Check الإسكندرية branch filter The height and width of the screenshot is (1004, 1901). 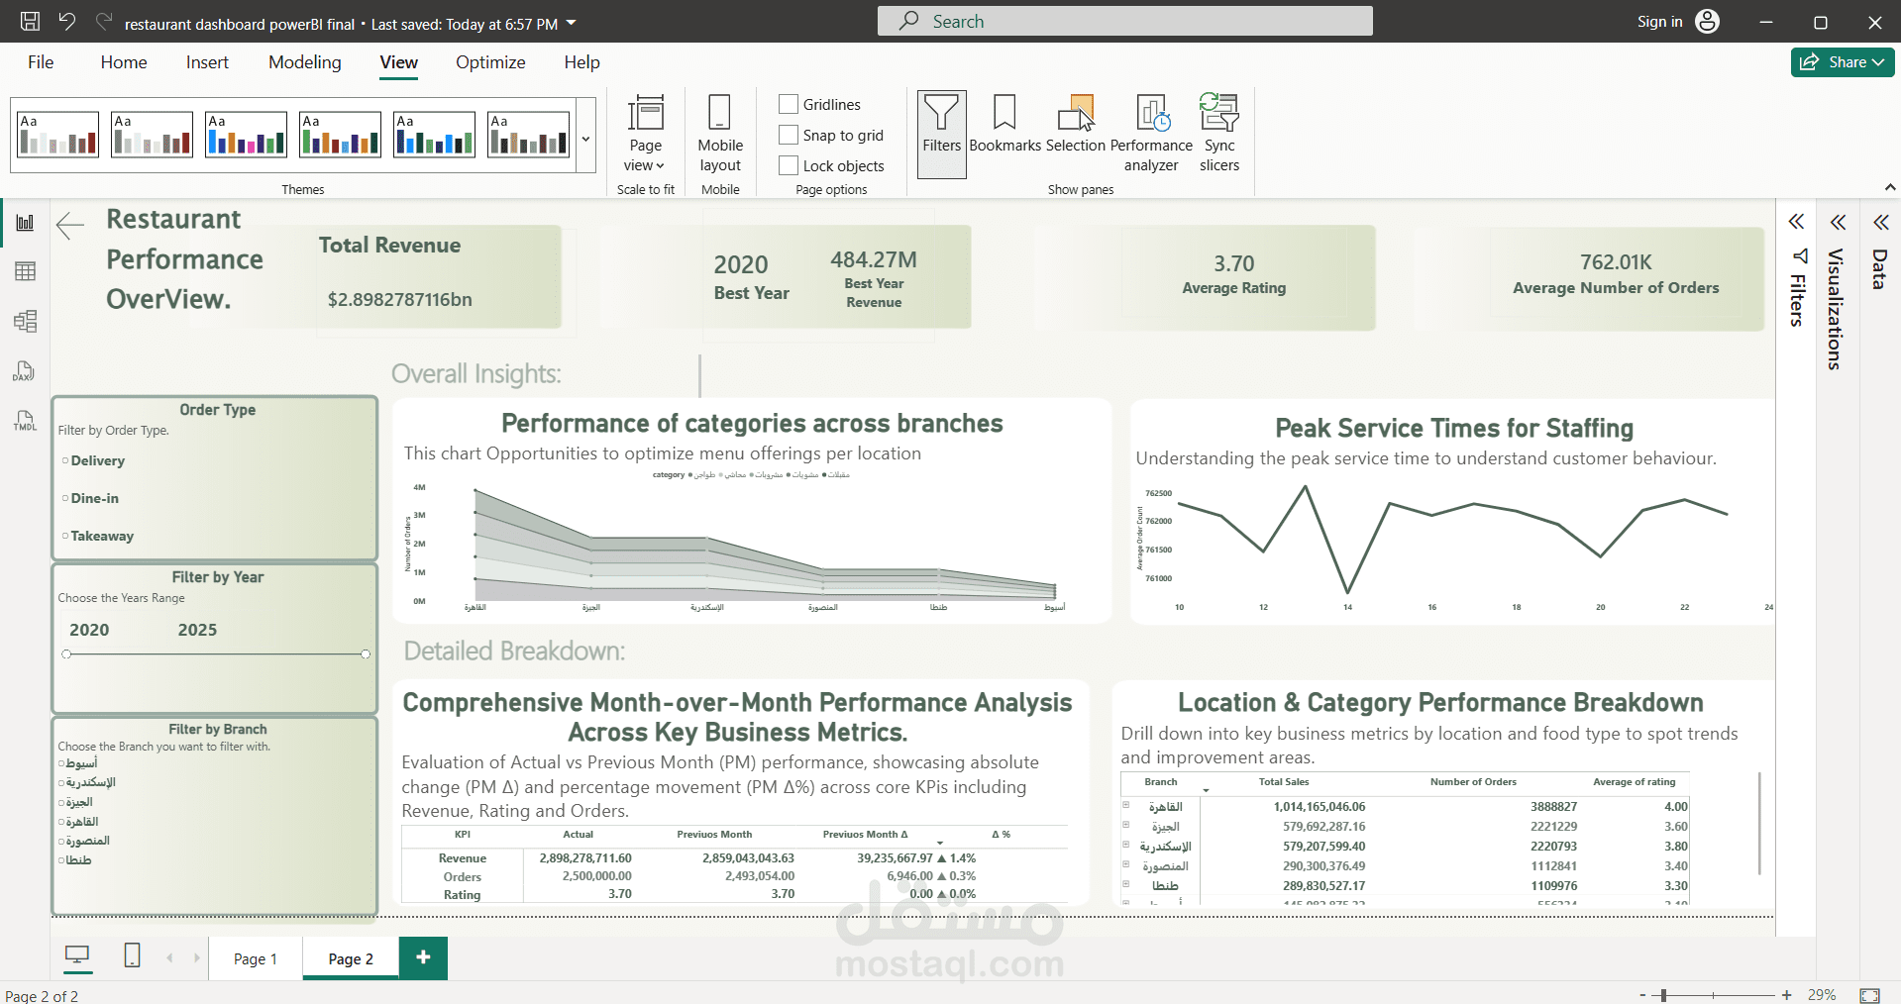pyautogui.click(x=61, y=783)
